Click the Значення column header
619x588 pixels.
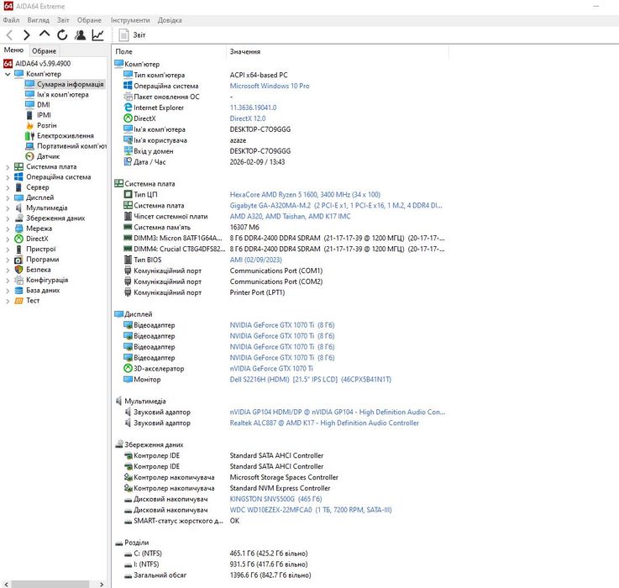tap(244, 52)
